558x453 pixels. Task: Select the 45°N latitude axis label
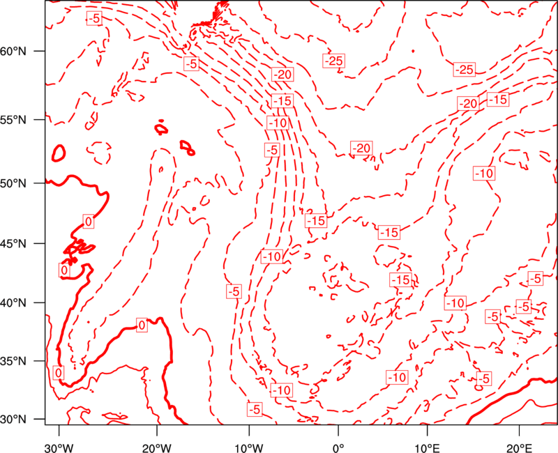coord(13,243)
